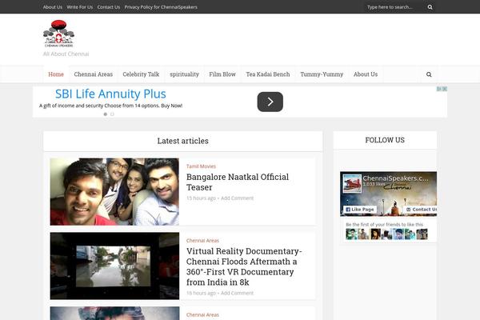Click the '16 hours ago' timestamp
Image resolution: width=480 pixels, height=320 pixels.
pyautogui.click(x=201, y=293)
